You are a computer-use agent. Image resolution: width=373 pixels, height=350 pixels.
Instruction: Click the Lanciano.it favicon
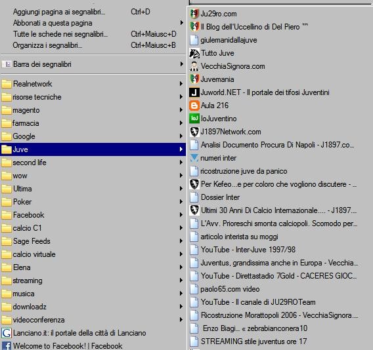(x=6, y=333)
